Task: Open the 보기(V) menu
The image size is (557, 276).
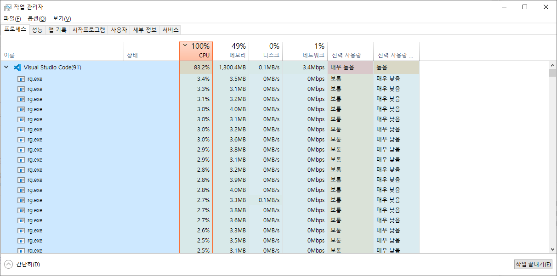Action: coord(62,18)
